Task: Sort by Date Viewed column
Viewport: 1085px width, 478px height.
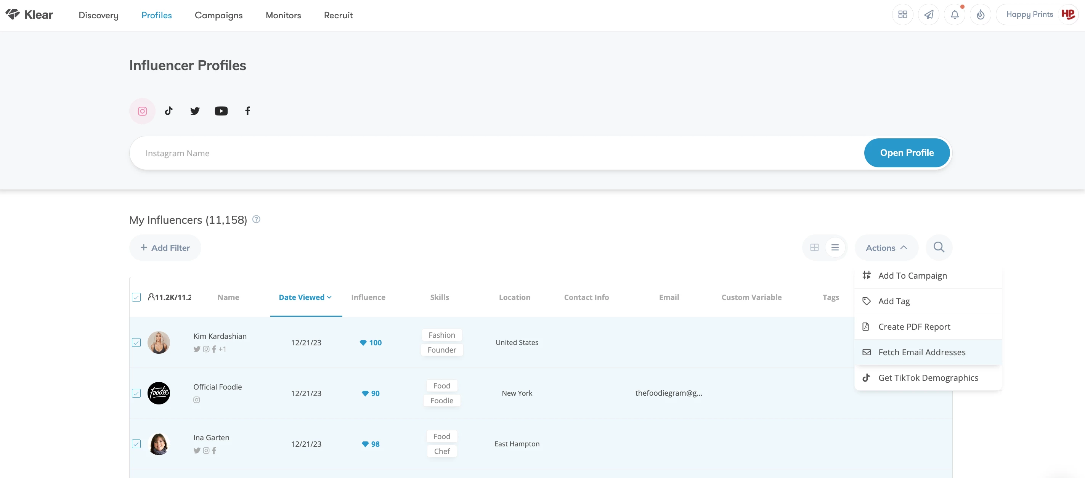Action: click(x=305, y=297)
